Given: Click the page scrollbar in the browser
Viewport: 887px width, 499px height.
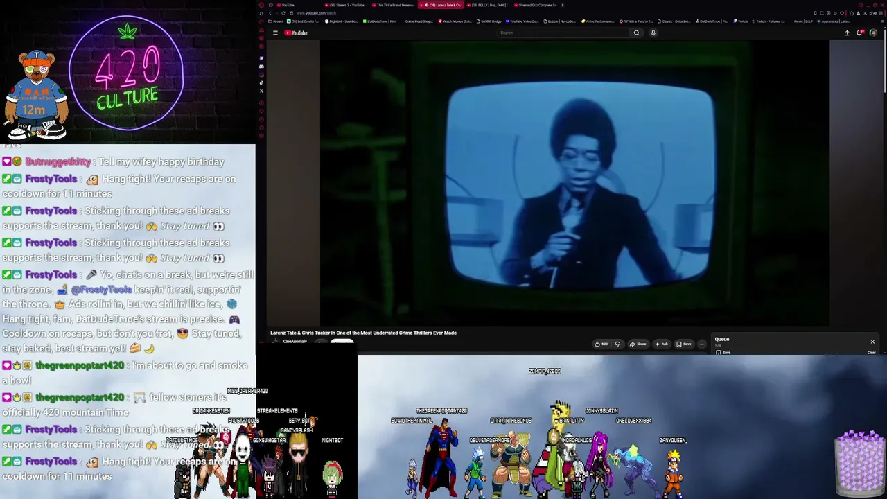Looking at the screenshot, I should pyautogui.click(x=884, y=62).
